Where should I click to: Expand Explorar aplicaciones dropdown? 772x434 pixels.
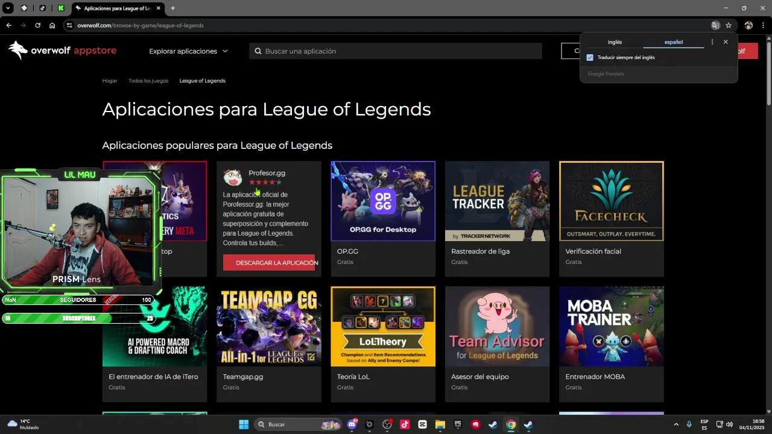tap(189, 51)
